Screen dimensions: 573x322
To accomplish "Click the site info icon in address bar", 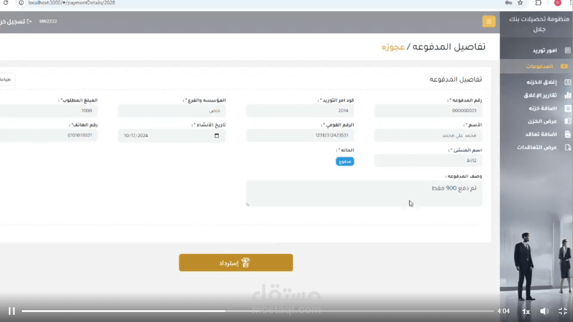I will (x=21, y=3).
